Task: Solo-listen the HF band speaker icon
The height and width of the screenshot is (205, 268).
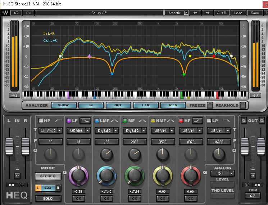Action: point(191,199)
